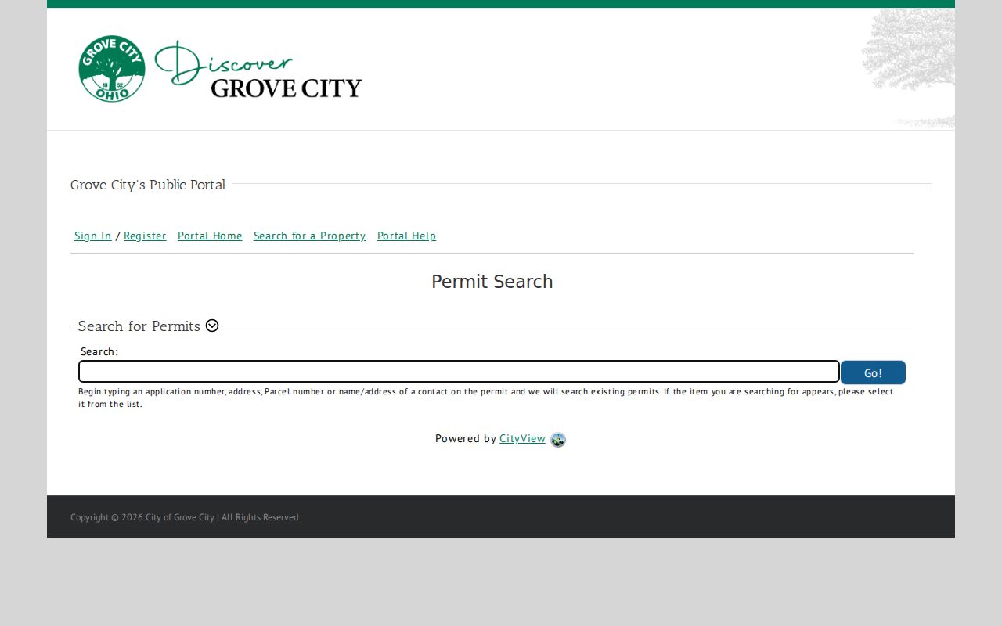Open Search for a Property page
This screenshot has height=626, width=1002.
pyautogui.click(x=309, y=236)
